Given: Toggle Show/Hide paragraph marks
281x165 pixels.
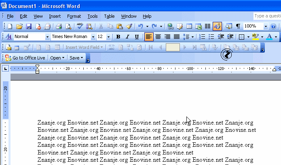Looking at the screenshot, I should click(238, 26).
